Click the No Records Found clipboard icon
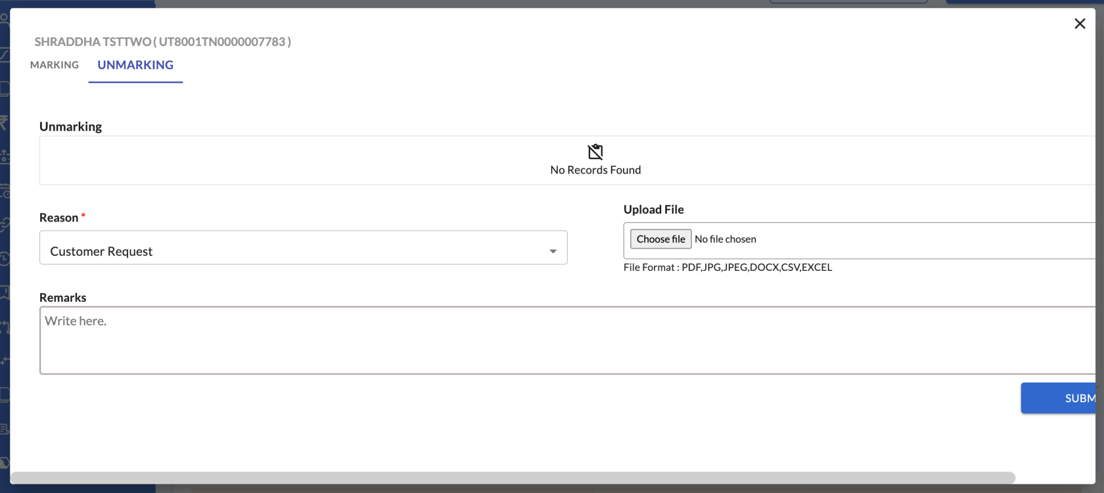This screenshot has width=1104, height=493. [x=595, y=152]
